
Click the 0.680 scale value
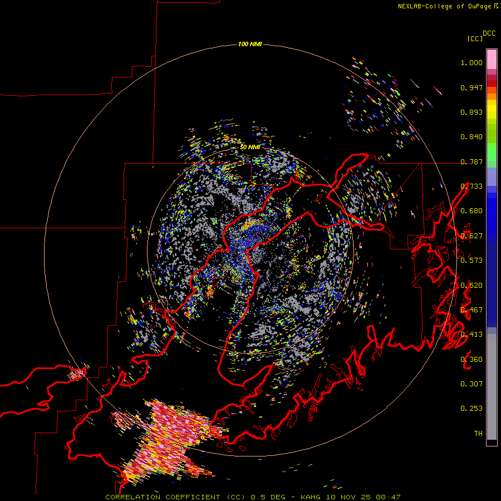coord(471,211)
